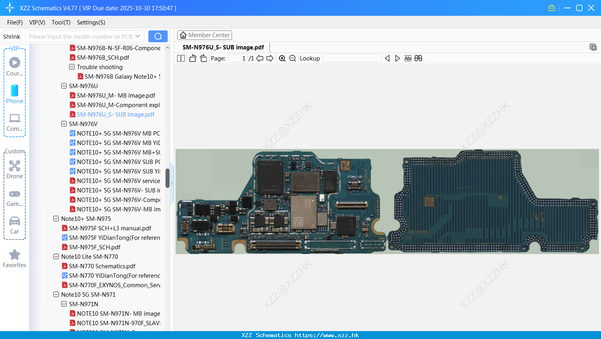
Task: Open the Tool(T) menu
Action: point(61,23)
